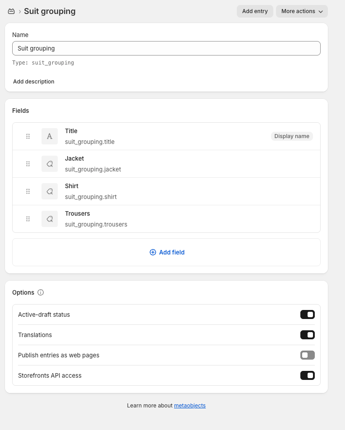Click into the Name input field
345x430 pixels.
click(x=166, y=48)
